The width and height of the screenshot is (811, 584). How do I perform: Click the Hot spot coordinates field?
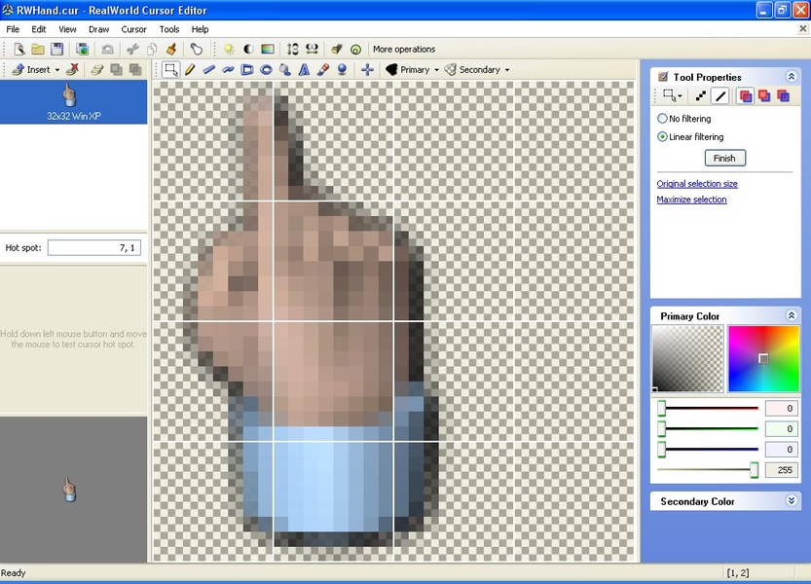click(94, 248)
